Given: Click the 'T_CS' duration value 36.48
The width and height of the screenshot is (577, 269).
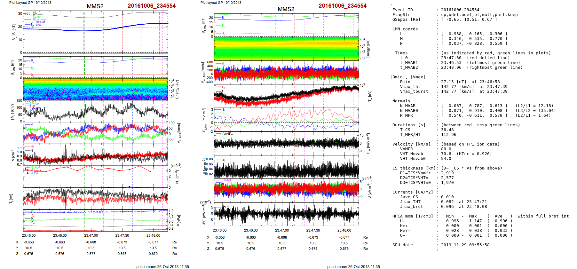Looking at the screenshot, I should coord(447,130).
